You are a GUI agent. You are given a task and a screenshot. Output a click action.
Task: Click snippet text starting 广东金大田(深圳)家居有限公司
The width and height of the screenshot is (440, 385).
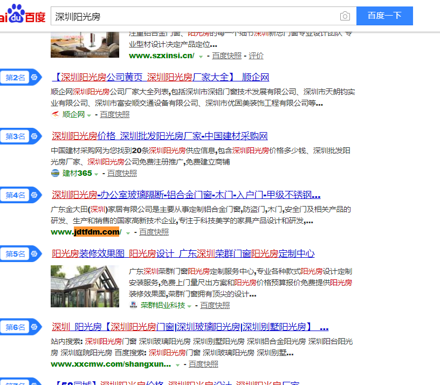point(201,215)
